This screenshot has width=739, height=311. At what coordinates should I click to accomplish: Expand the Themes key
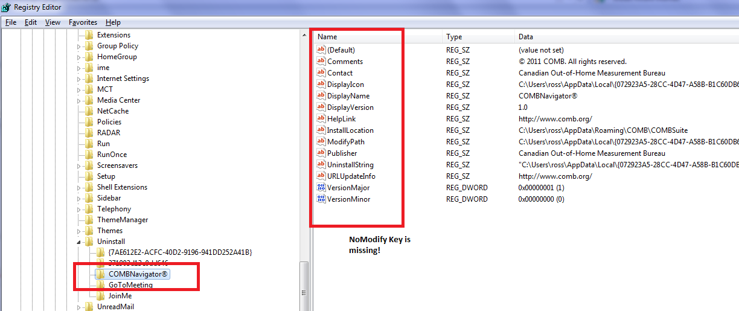click(x=79, y=231)
